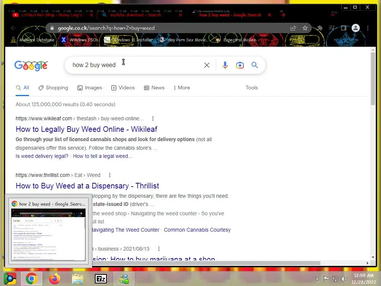Screen dimensions: 381x286
Task: Close the how 2 buy weed tab
Action: pyautogui.click(x=269, y=15)
